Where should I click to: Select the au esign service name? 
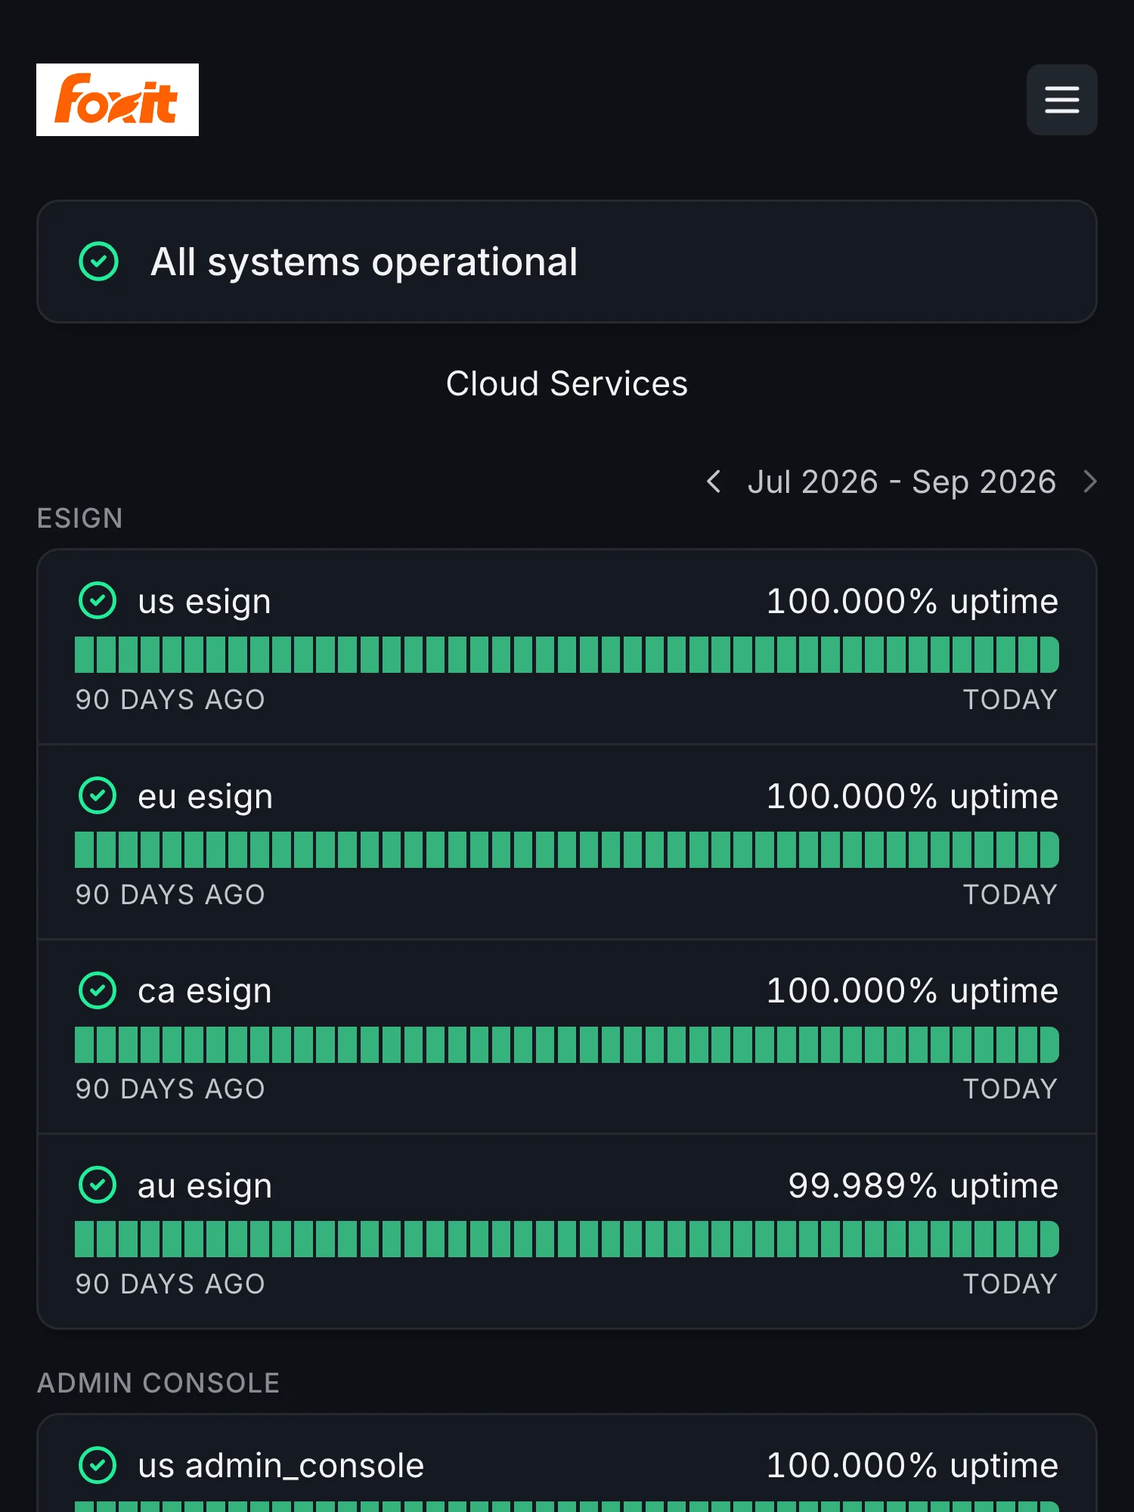[204, 1186]
